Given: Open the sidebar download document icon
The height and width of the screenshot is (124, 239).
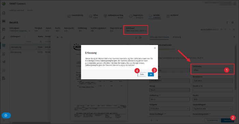Looking at the screenshot, I should pos(4,54).
